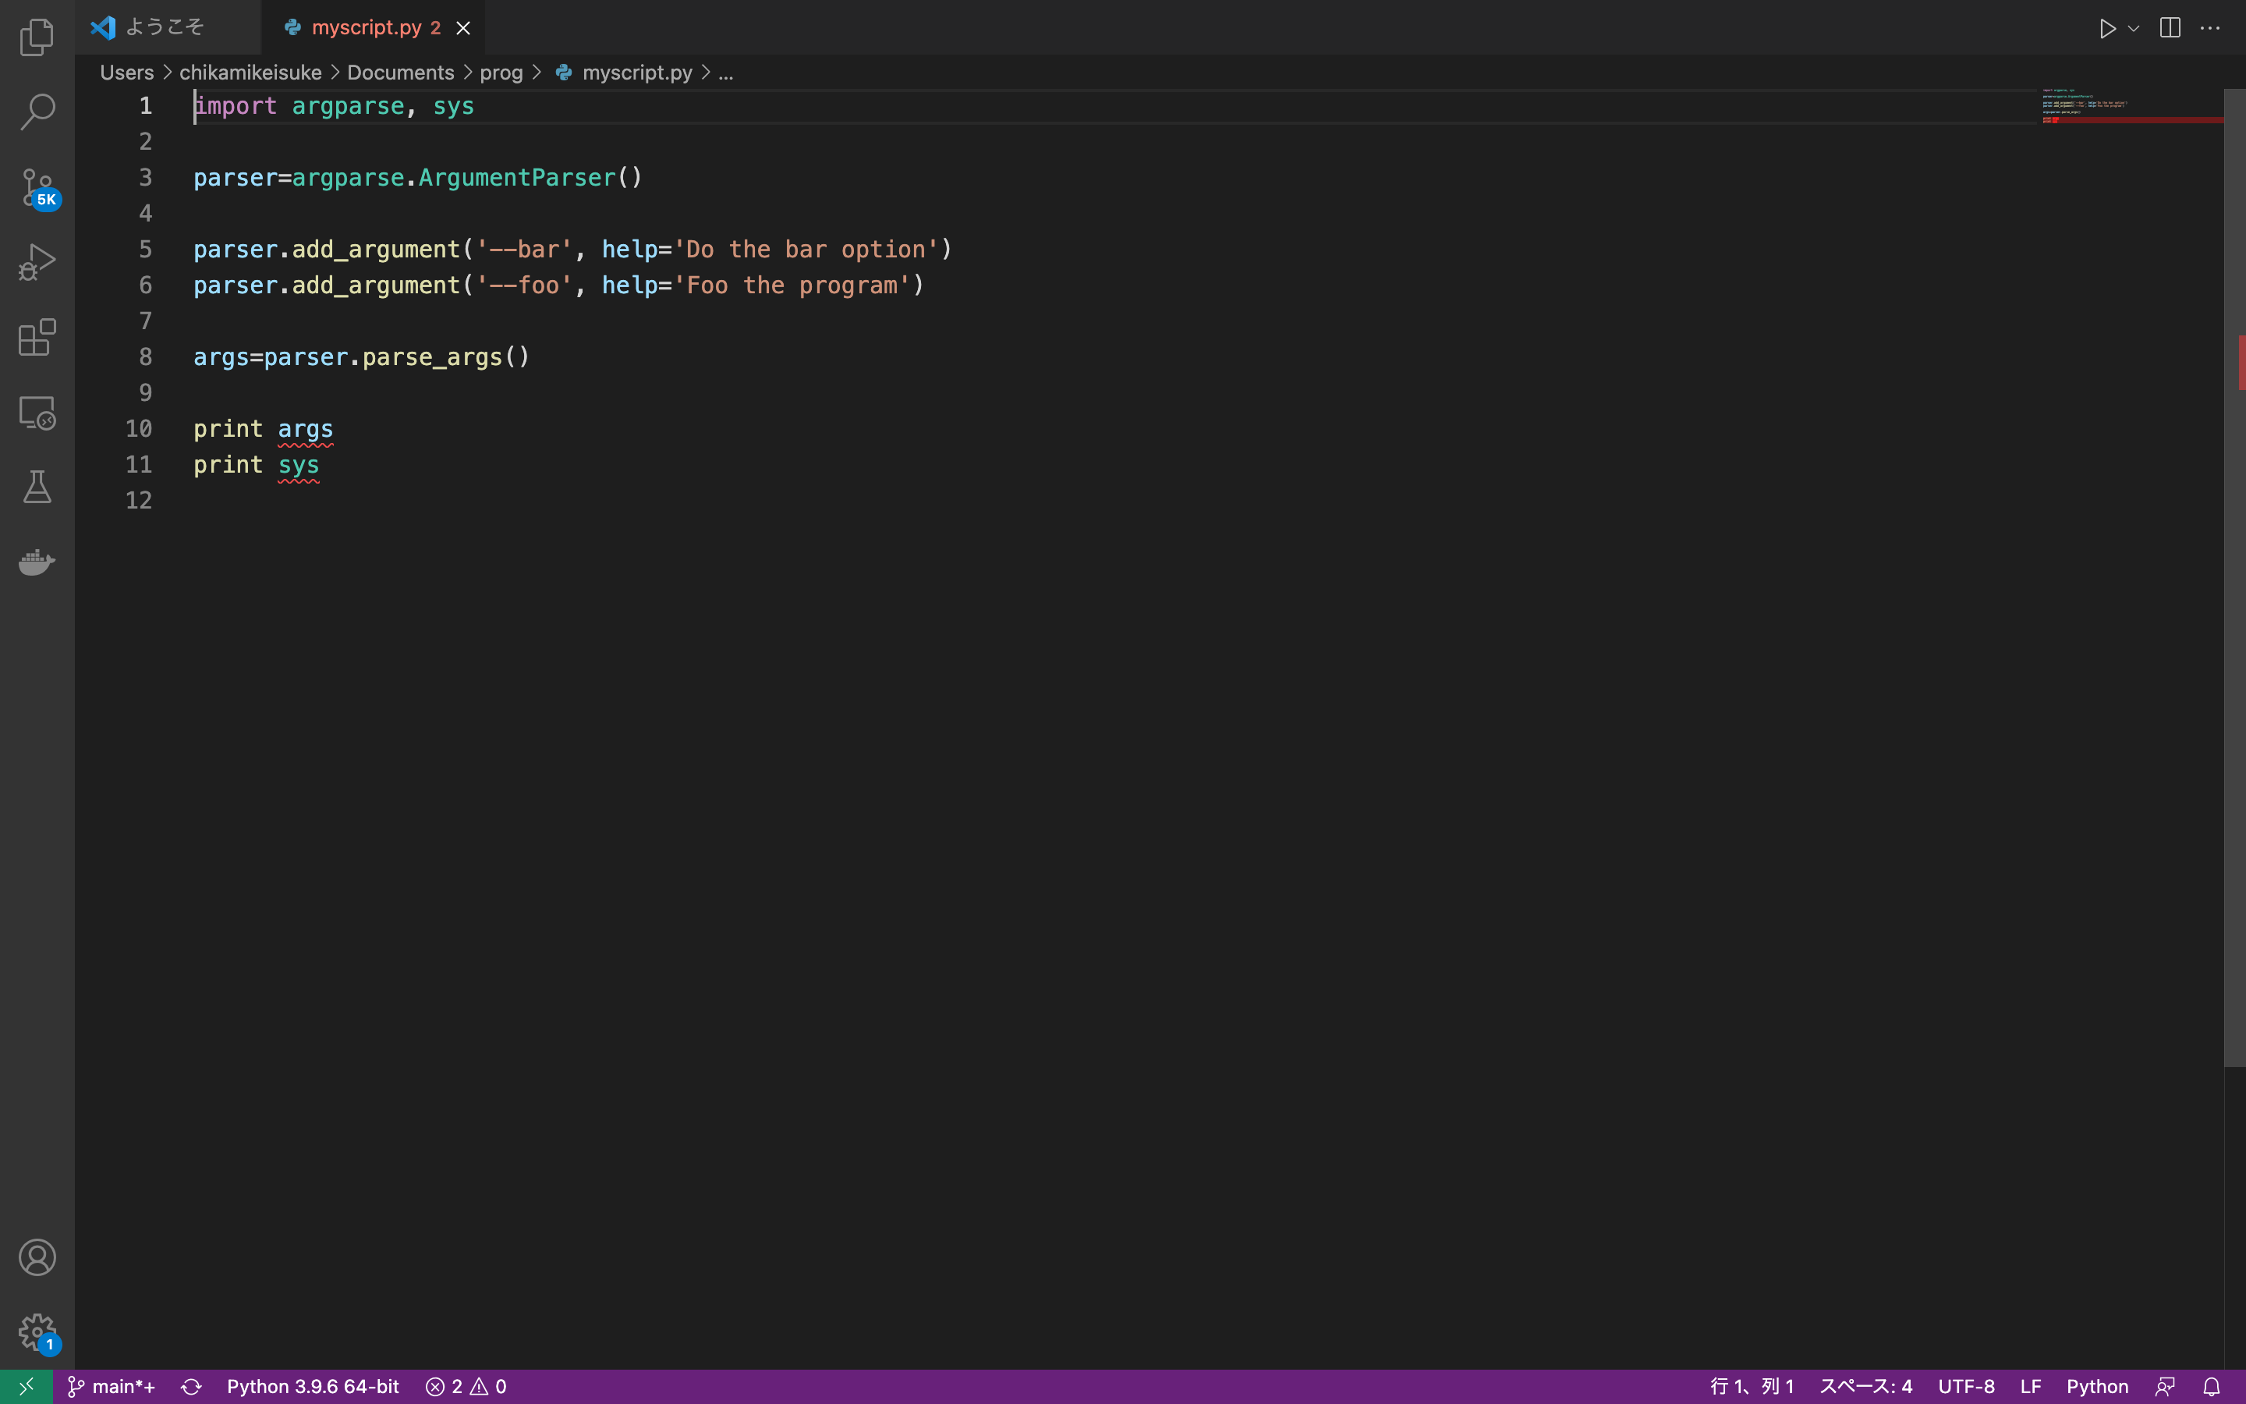
Task: Open the Extensions view
Action: tap(37, 337)
